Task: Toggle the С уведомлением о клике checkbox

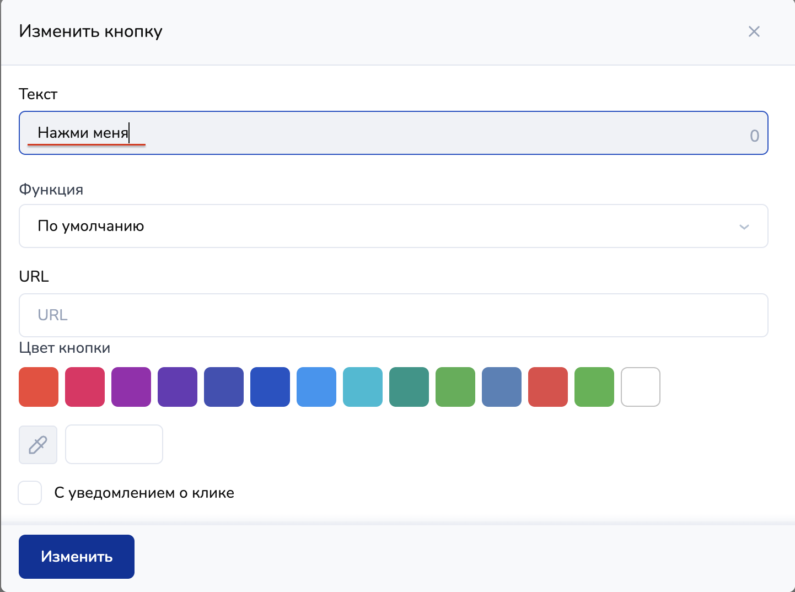Action: pyautogui.click(x=30, y=493)
